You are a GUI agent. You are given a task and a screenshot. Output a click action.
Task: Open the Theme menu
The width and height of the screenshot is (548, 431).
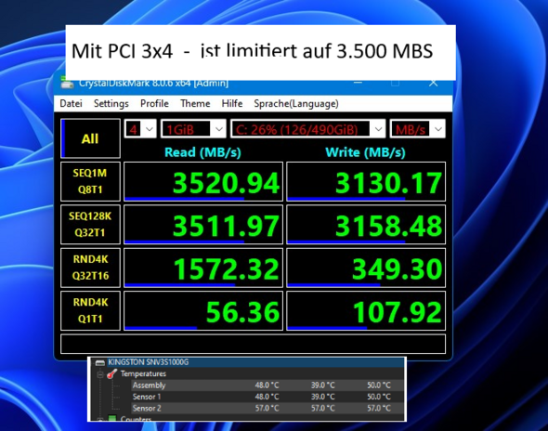(x=195, y=103)
